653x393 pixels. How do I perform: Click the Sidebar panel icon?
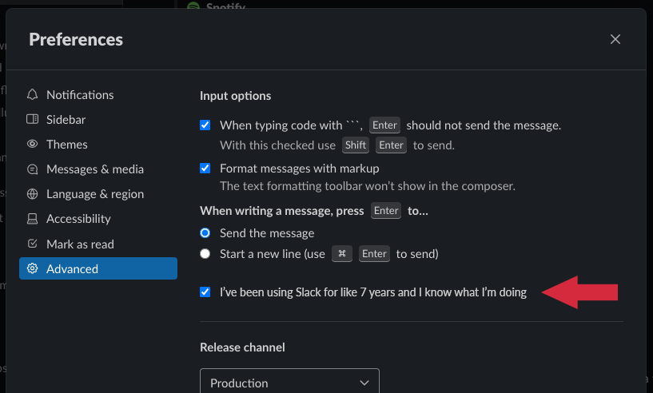tap(33, 119)
